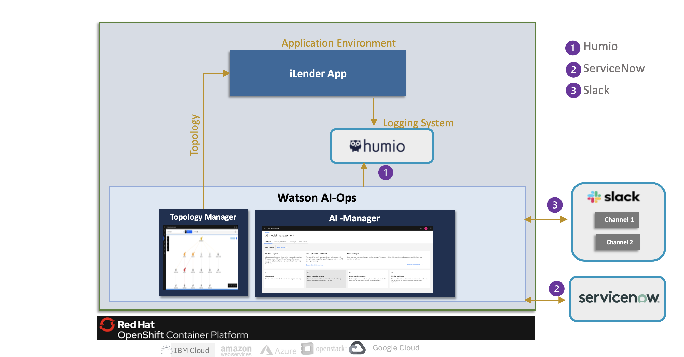The height and width of the screenshot is (357, 684).
Task: Click 'Slack' in the legend
Action: [x=596, y=90]
